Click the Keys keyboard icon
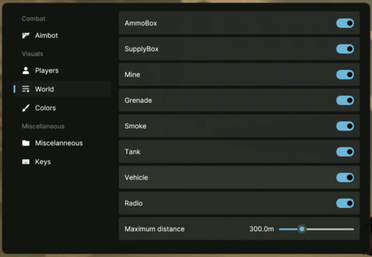Screen dimensions: 372x257 pos(26,162)
